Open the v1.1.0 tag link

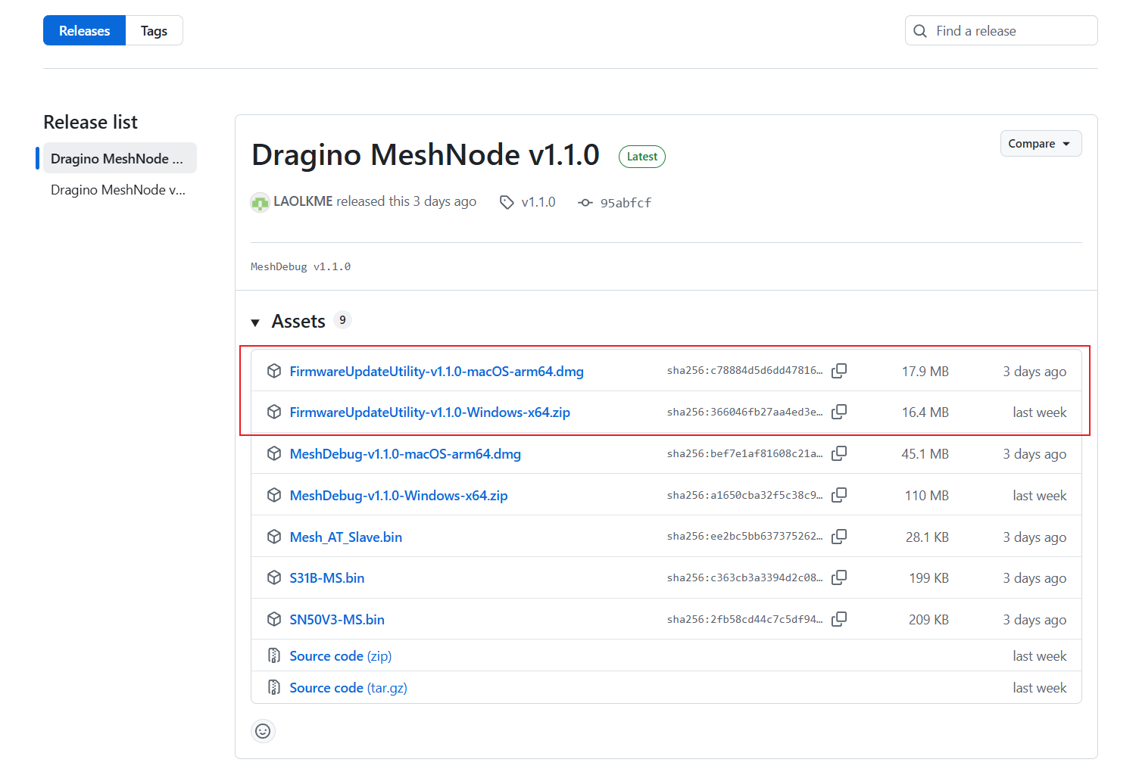point(538,202)
